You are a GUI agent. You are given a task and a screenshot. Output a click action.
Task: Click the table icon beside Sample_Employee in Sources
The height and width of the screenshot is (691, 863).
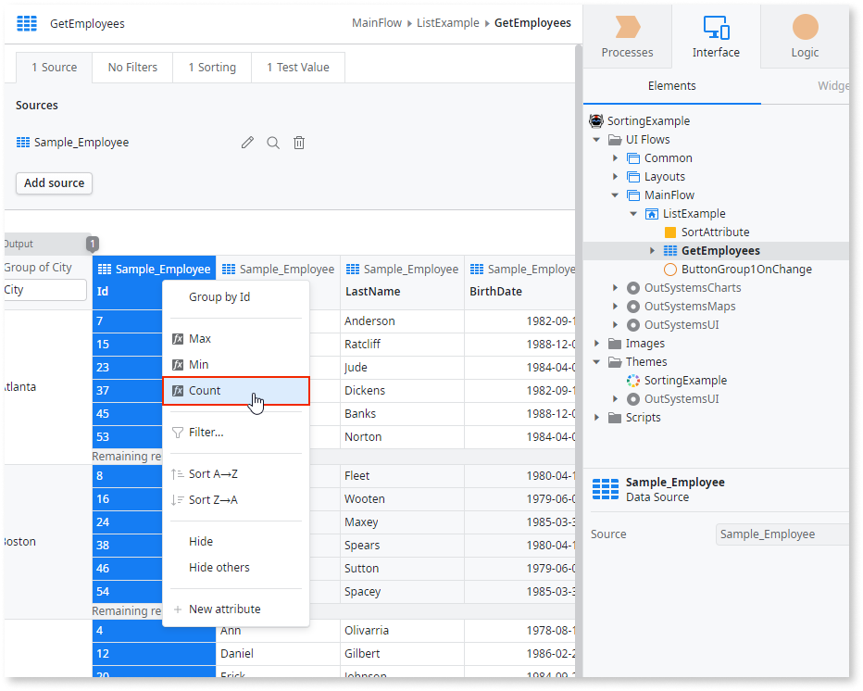click(x=22, y=142)
